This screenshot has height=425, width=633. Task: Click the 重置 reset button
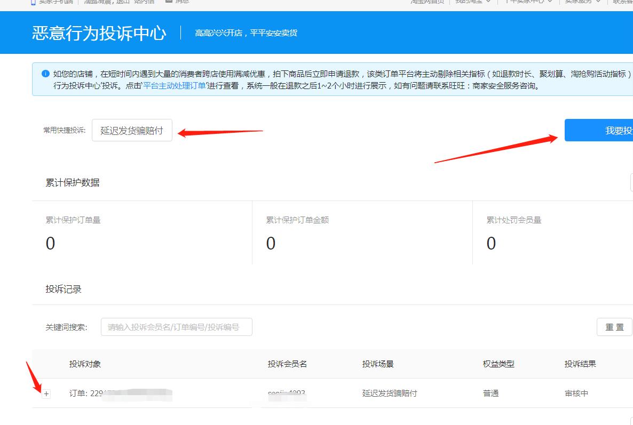pos(614,327)
